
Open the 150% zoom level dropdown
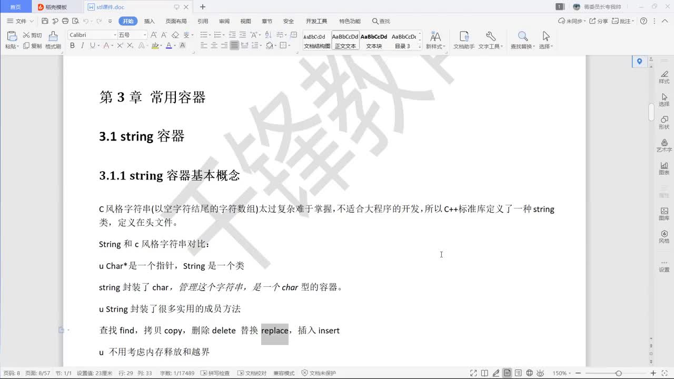[562, 373]
